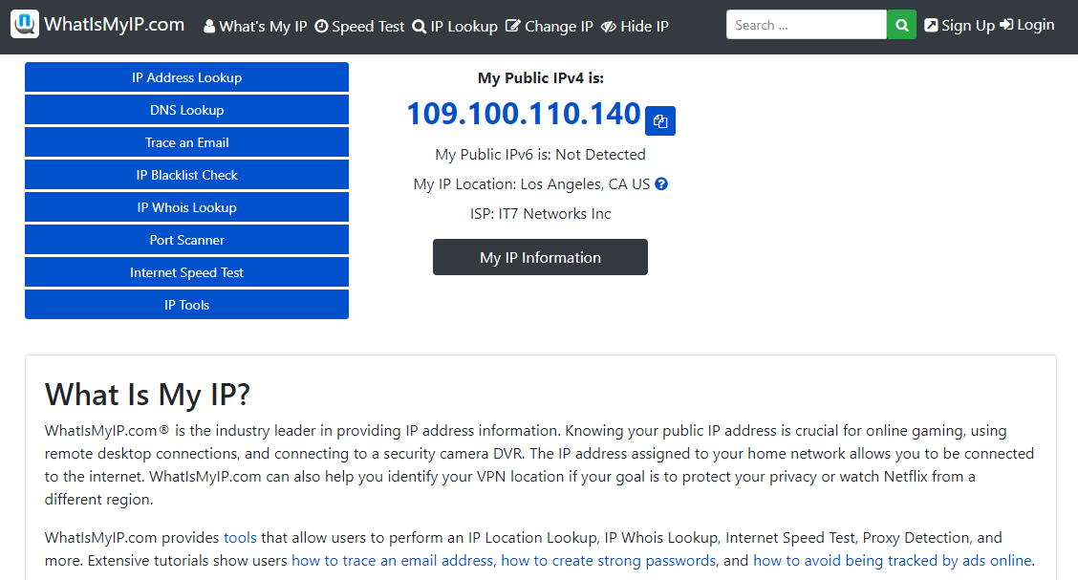Viewport: 1078px width, 580px height.
Task: Open the Speed Test menu item
Action: [359, 26]
